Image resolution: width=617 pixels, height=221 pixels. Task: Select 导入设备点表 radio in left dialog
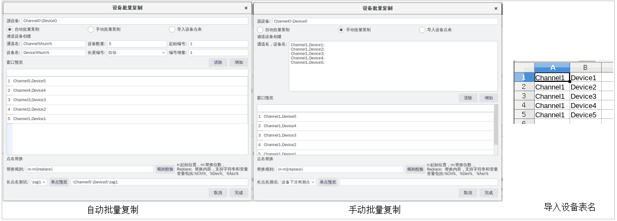click(x=172, y=29)
